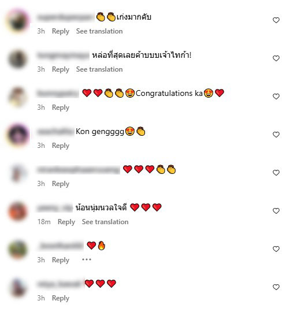Viewport: 286px width, 312px height.
Task: See translation of หล่อที่สุดเลย comment
Action: tap(99, 69)
